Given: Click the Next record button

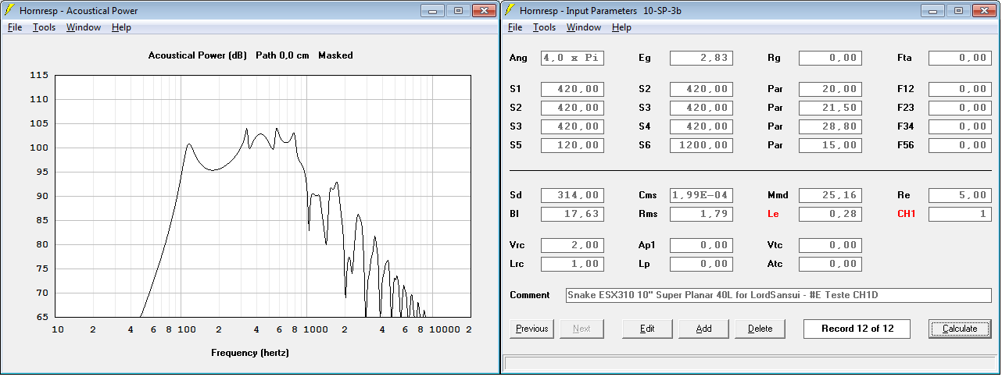Looking at the screenshot, I should pyautogui.click(x=582, y=329).
